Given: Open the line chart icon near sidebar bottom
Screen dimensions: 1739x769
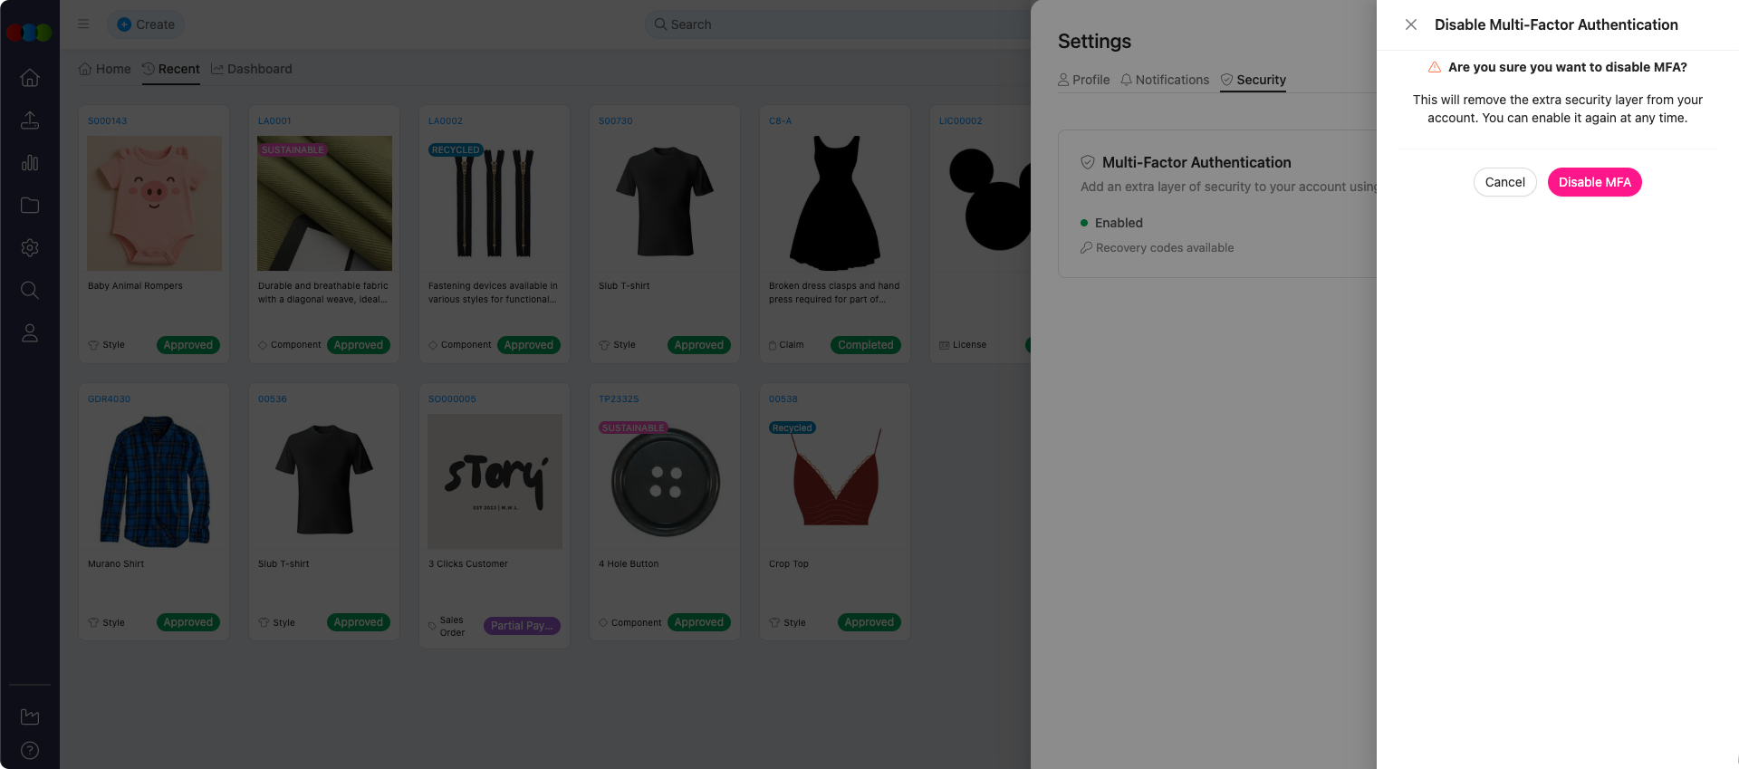Looking at the screenshot, I should pos(30,716).
